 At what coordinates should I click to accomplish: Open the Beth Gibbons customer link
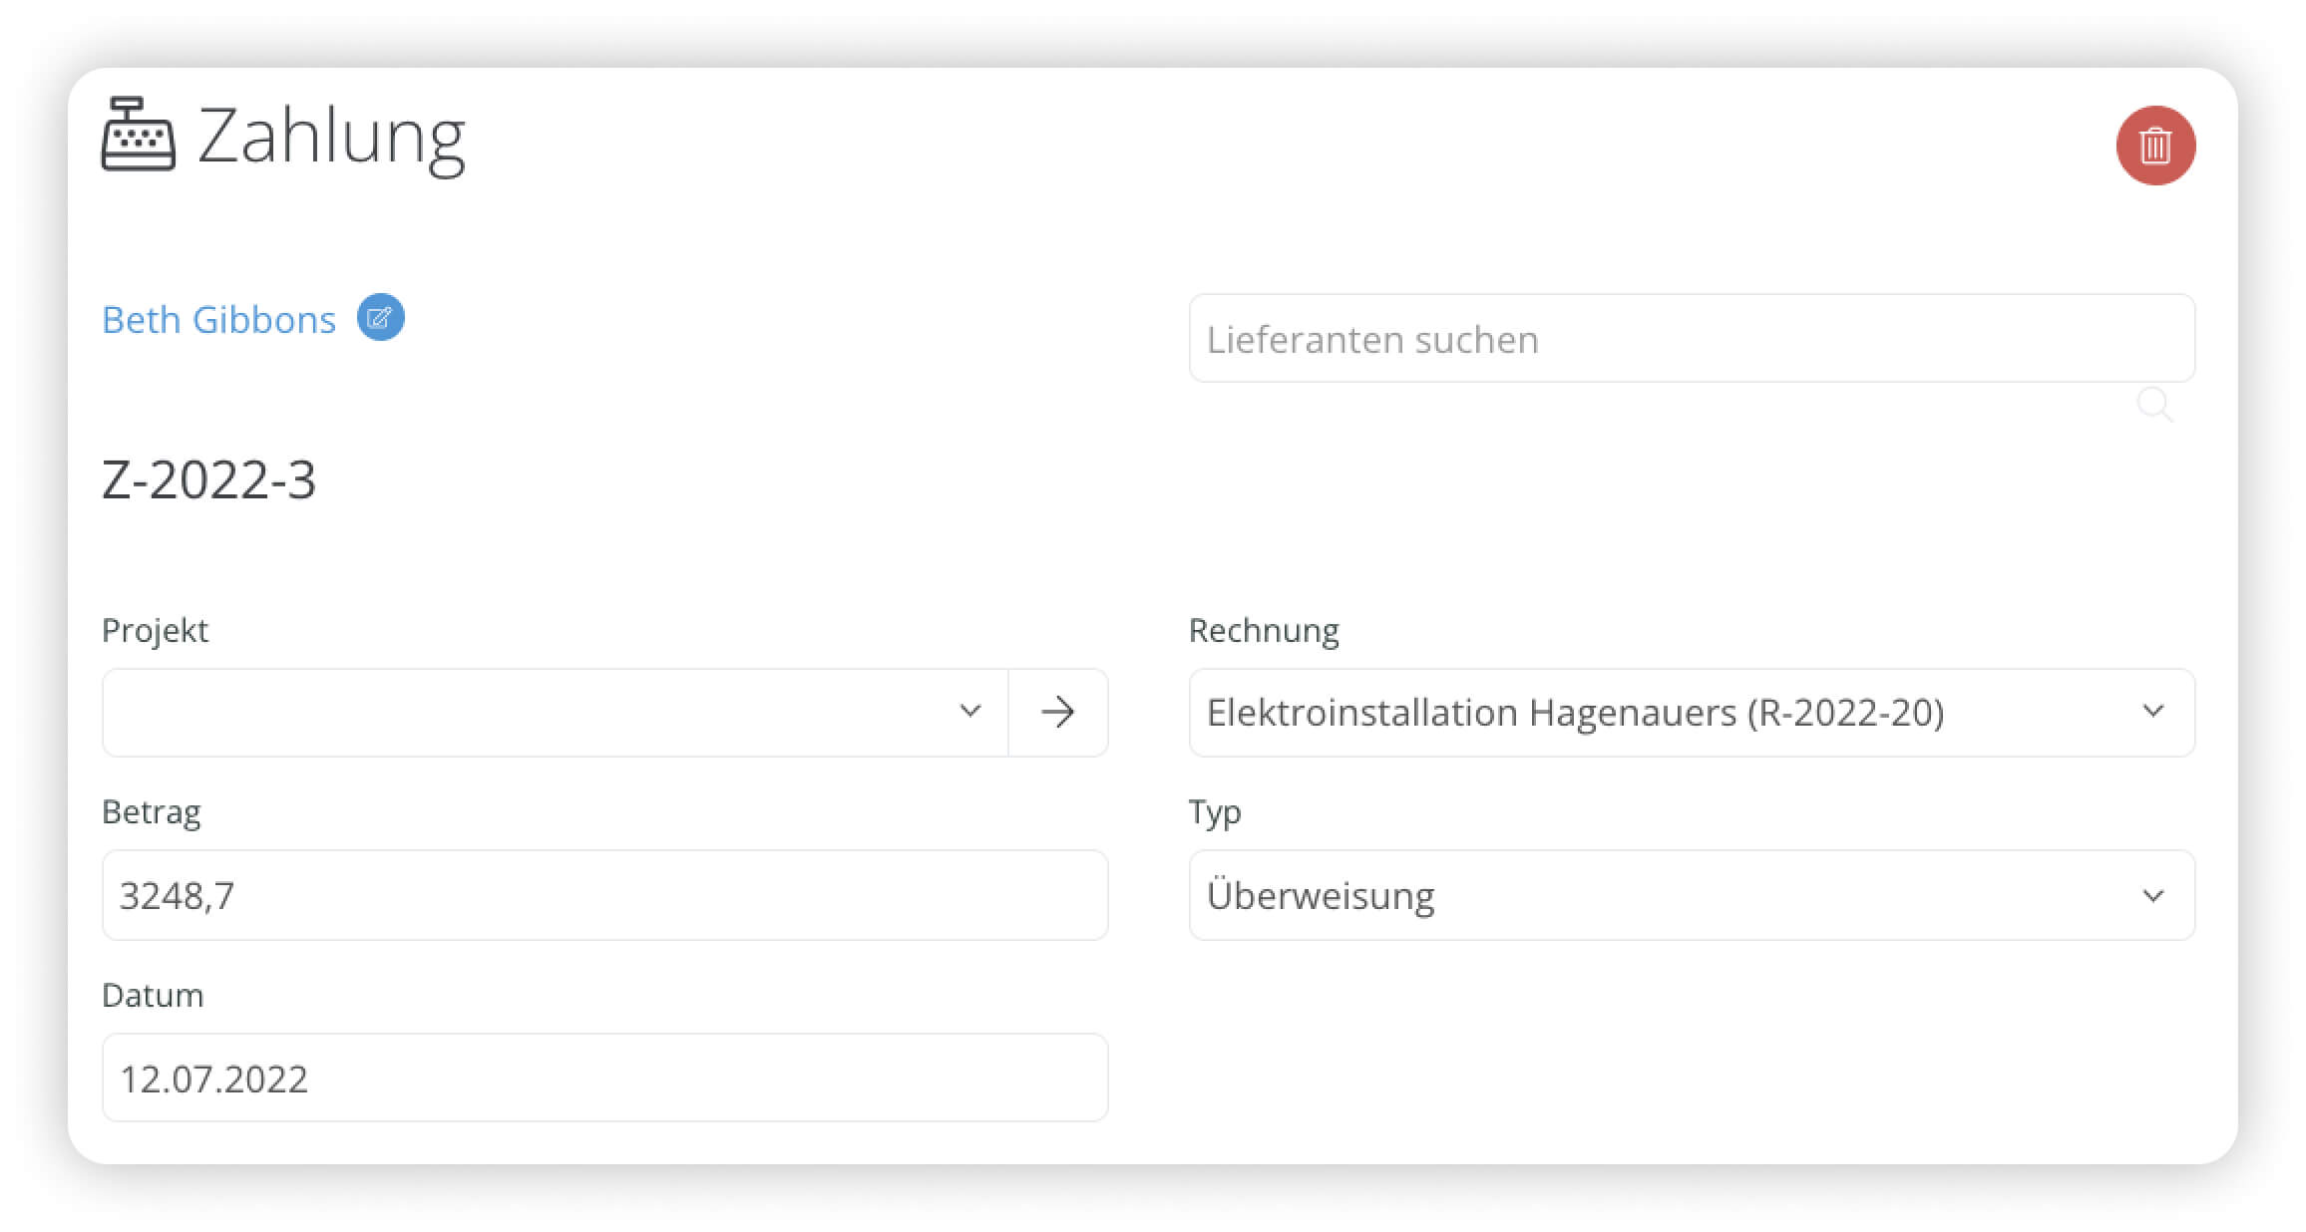pyautogui.click(x=218, y=320)
